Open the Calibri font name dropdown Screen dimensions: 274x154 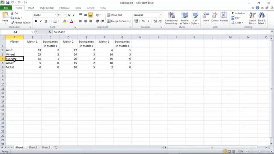click(x=56, y=15)
